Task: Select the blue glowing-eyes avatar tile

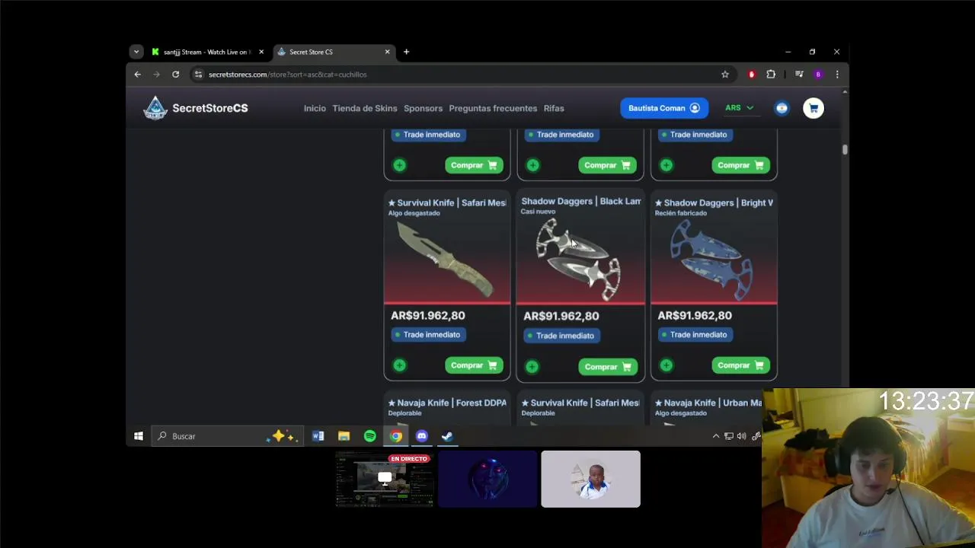Action: tap(487, 479)
